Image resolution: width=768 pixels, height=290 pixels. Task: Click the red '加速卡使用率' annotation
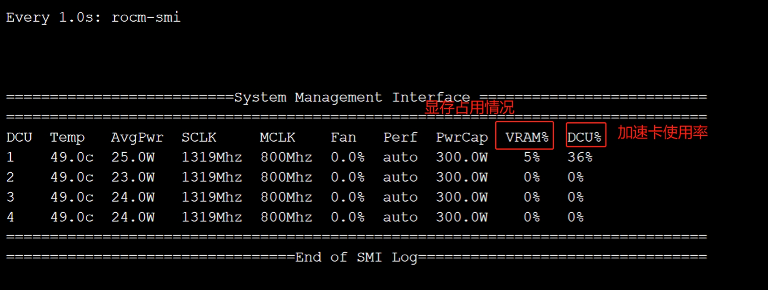point(662,132)
